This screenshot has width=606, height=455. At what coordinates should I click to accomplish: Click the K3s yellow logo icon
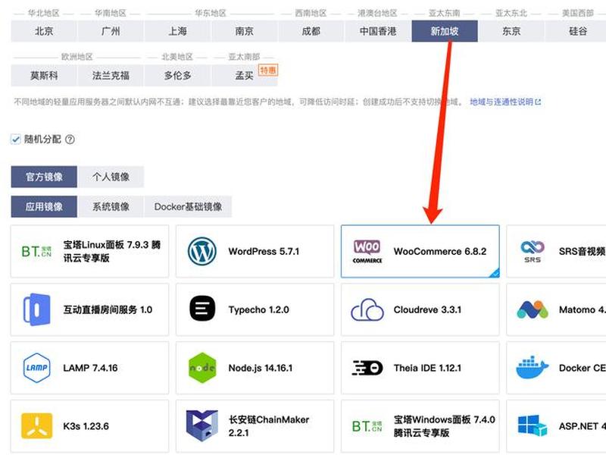[x=36, y=426]
